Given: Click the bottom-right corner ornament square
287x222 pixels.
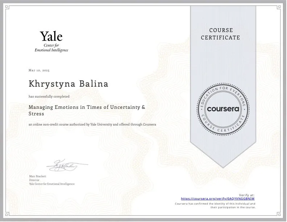Looking at the screenshot, I should click(x=279, y=214).
